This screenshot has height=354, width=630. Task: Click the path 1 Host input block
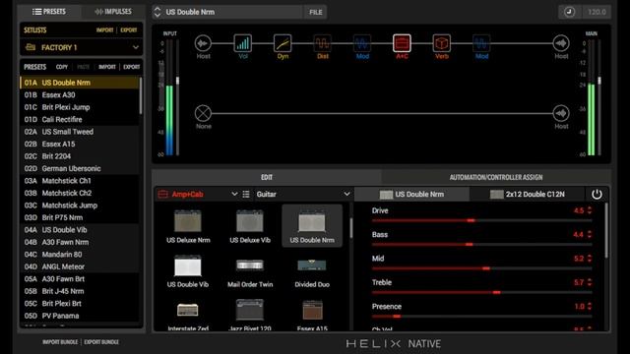pyautogui.click(x=203, y=43)
